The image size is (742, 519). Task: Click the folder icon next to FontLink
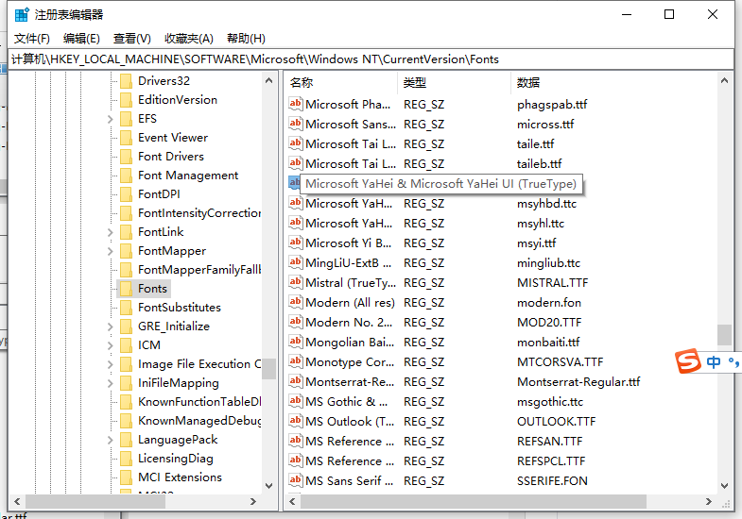click(x=126, y=232)
